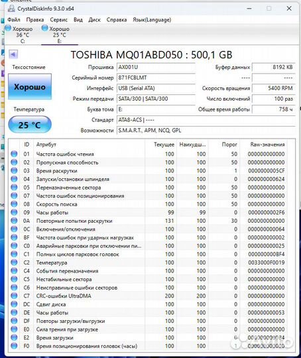Click the status icon for attribute C0

14,246
